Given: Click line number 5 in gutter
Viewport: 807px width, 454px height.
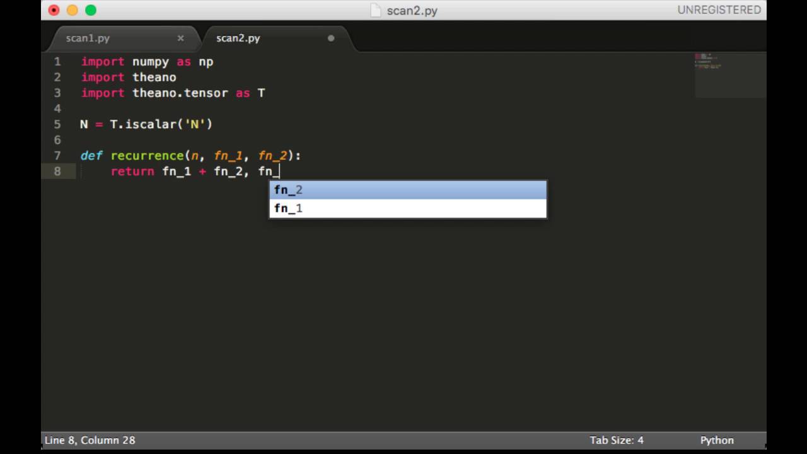Looking at the screenshot, I should pyautogui.click(x=57, y=124).
